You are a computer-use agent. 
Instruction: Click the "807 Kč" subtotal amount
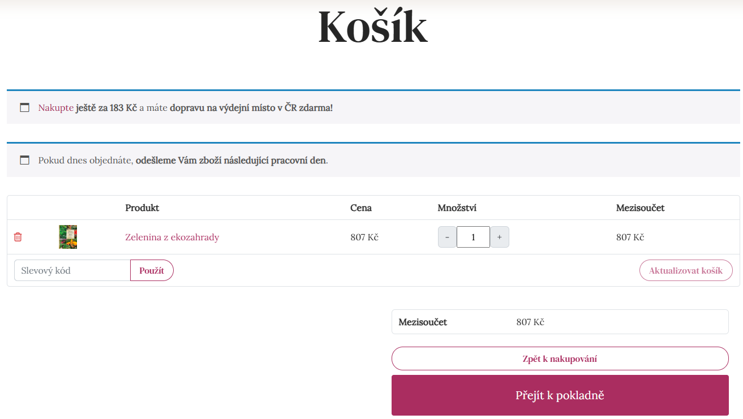[x=530, y=321]
